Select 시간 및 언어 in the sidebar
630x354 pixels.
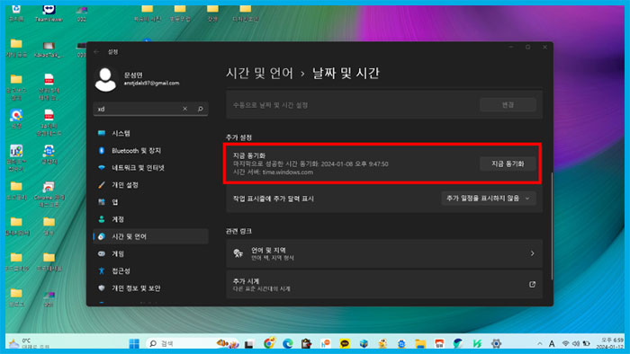tap(150, 236)
